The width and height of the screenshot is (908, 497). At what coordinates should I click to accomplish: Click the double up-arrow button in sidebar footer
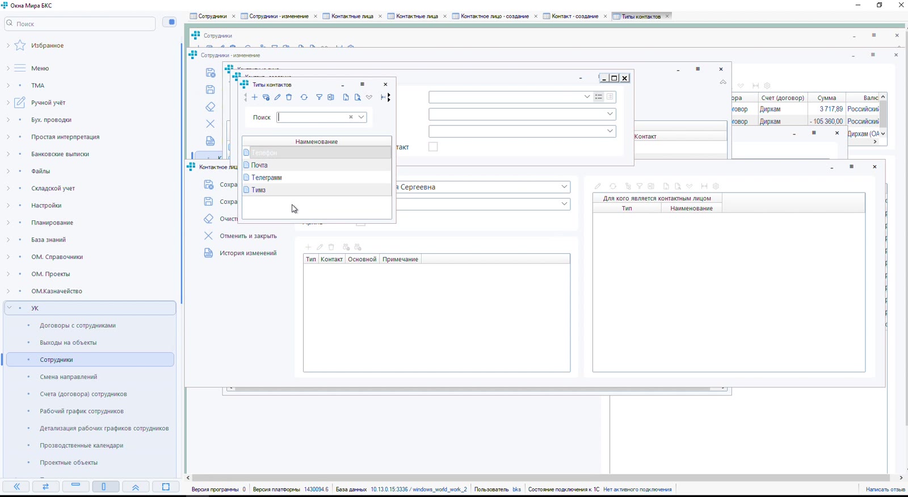pyautogui.click(x=136, y=487)
